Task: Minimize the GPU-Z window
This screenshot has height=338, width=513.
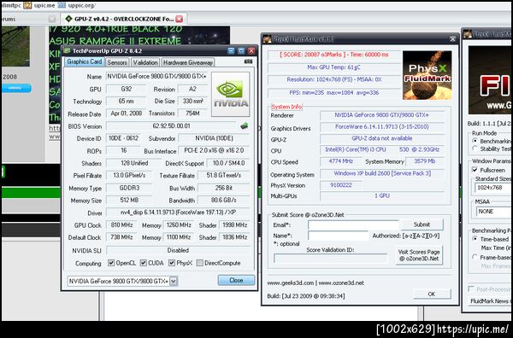Action: [231, 51]
